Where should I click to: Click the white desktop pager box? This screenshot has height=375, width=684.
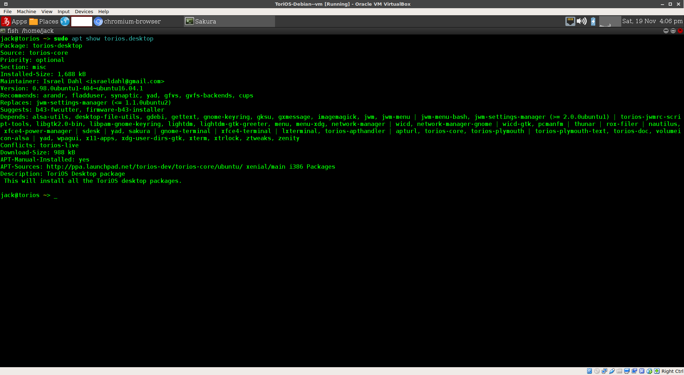pyautogui.click(x=82, y=21)
